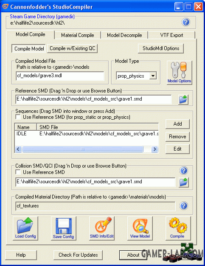Switch to the Material Compile tab
The height and width of the screenshot is (266, 205).
pos(78,35)
